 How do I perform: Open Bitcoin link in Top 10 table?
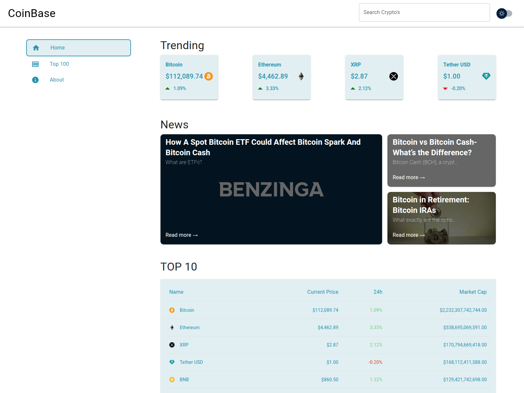point(187,310)
